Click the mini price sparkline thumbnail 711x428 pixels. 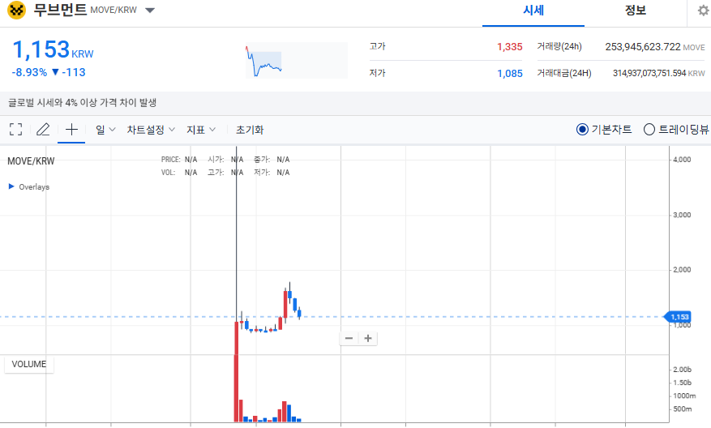[x=296, y=60]
